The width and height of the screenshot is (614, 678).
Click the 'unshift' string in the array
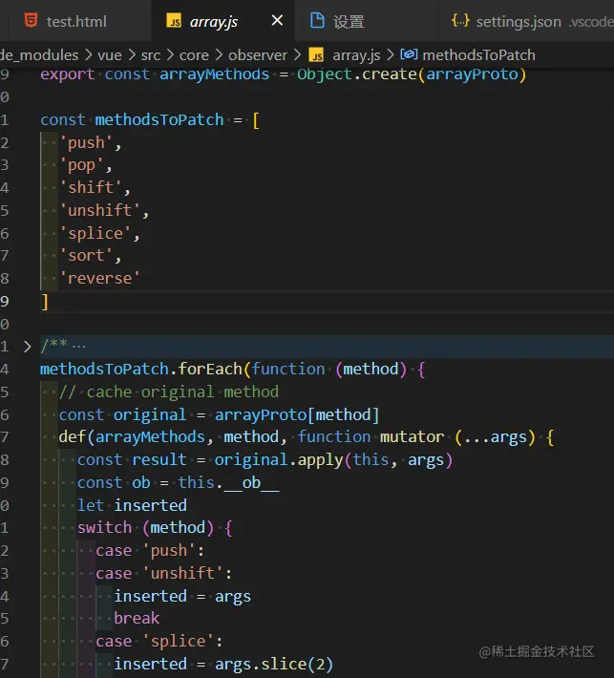[x=99, y=211]
